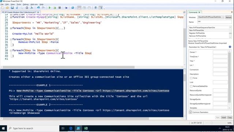
Task: Open the Tools menu
Action: click(19, 4)
